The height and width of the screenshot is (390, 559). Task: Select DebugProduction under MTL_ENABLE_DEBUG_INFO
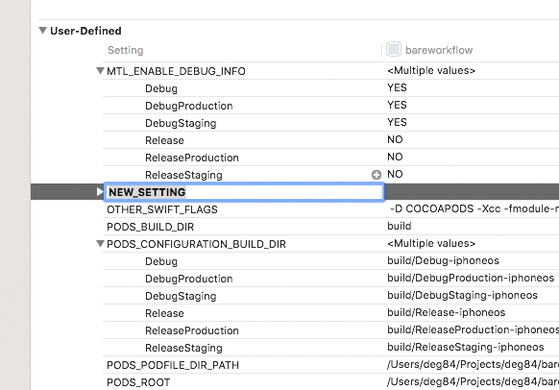[188, 106]
